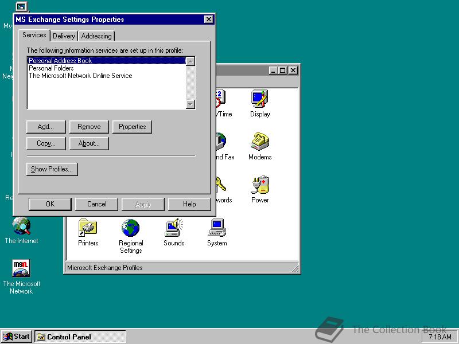Minimize the Control Panel window
459x344 pixels.
tap(273, 71)
